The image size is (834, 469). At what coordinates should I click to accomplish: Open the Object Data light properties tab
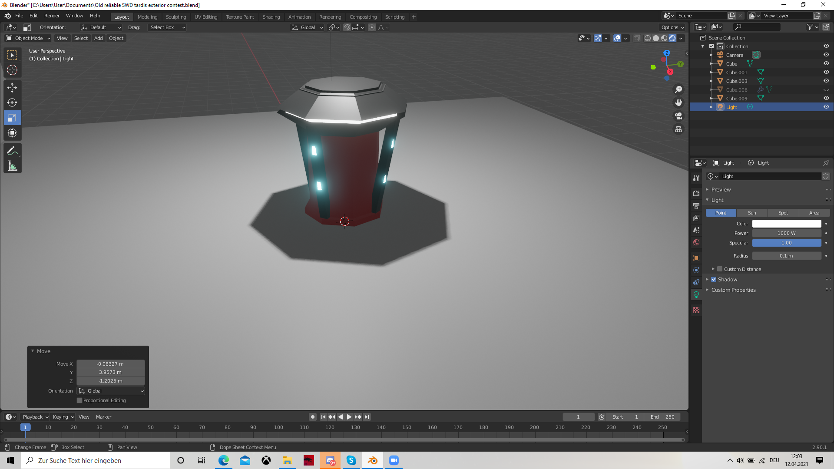click(696, 294)
